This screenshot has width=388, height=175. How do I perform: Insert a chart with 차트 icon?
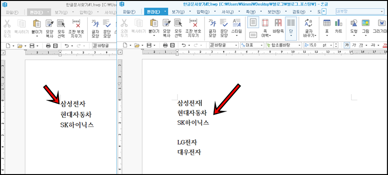[x=338, y=23]
